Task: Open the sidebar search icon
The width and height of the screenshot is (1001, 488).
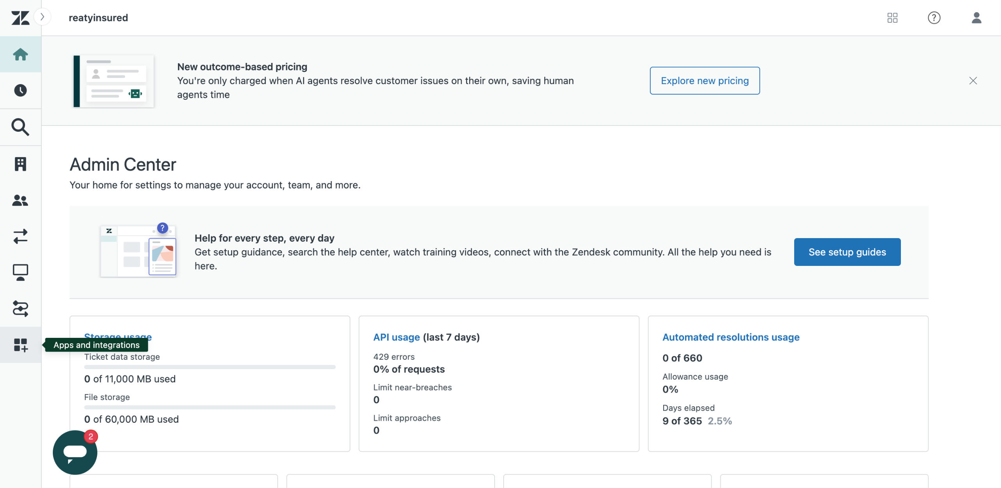Action: click(20, 127)
